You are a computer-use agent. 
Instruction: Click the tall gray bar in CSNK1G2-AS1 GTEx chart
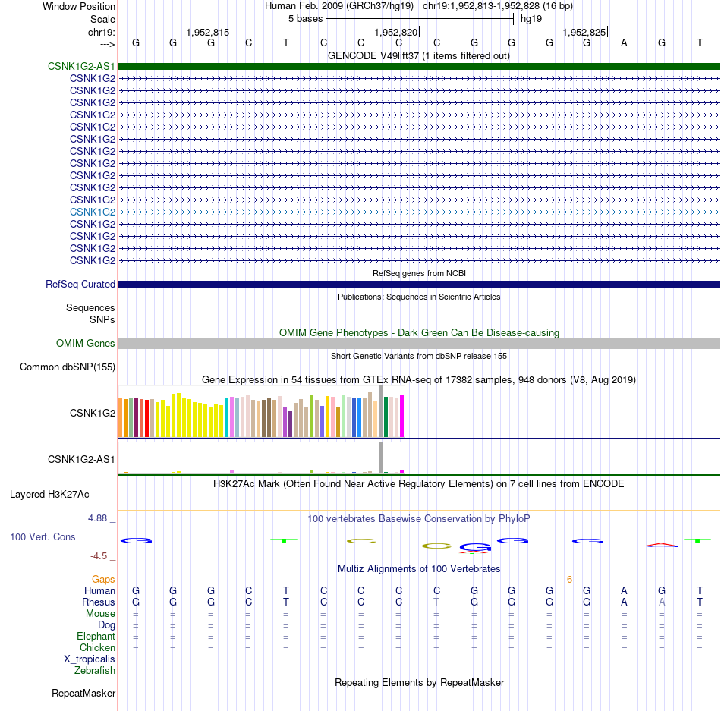[381, 458]
